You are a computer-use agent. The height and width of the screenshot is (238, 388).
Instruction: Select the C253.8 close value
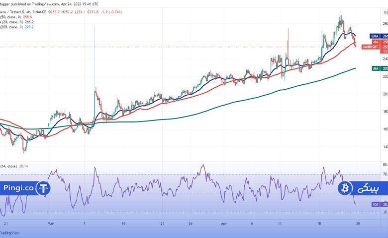(x=93, y=12)
